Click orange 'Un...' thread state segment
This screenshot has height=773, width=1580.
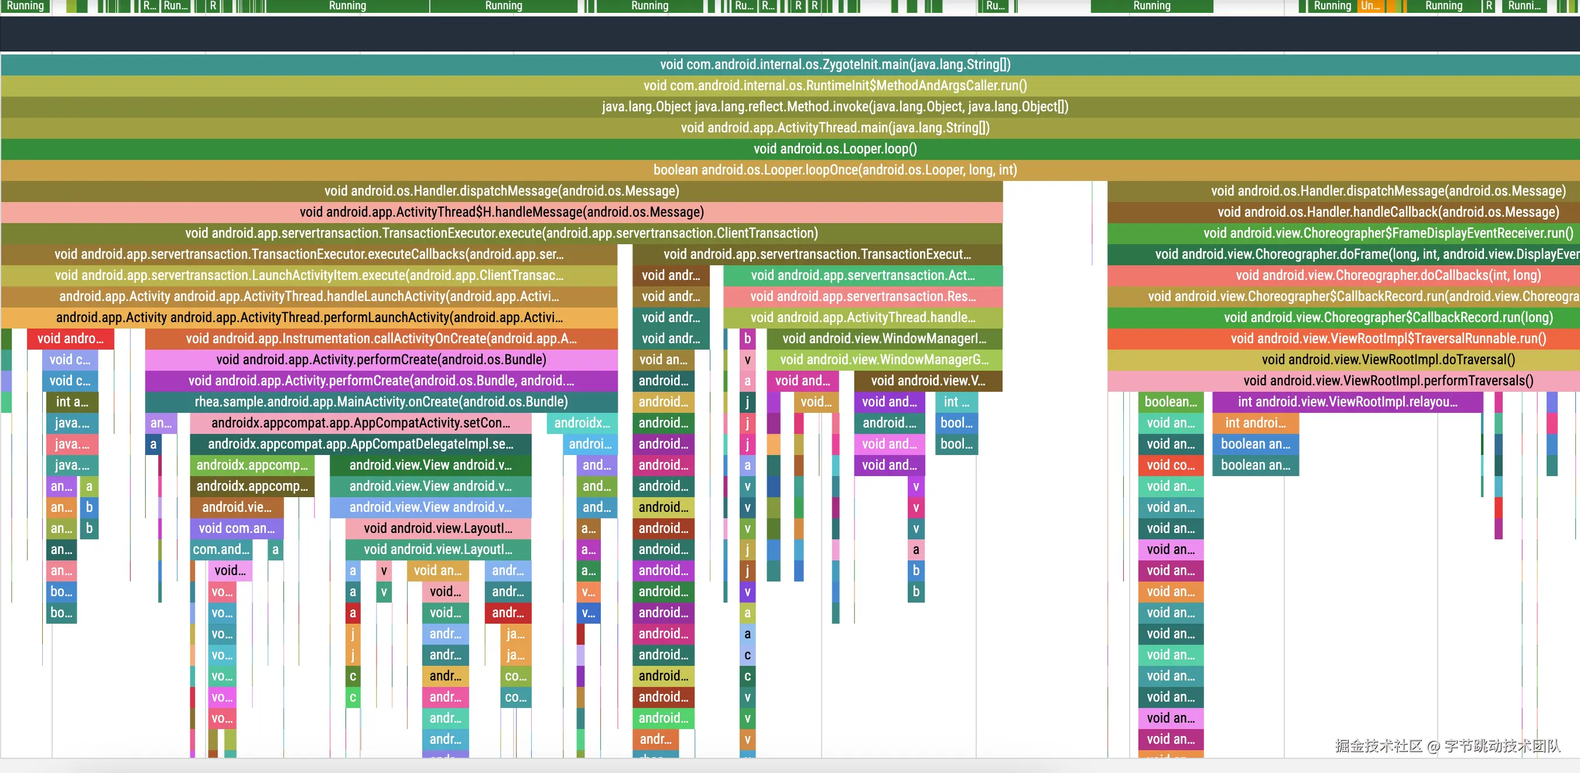click(x=1370, y=6)
